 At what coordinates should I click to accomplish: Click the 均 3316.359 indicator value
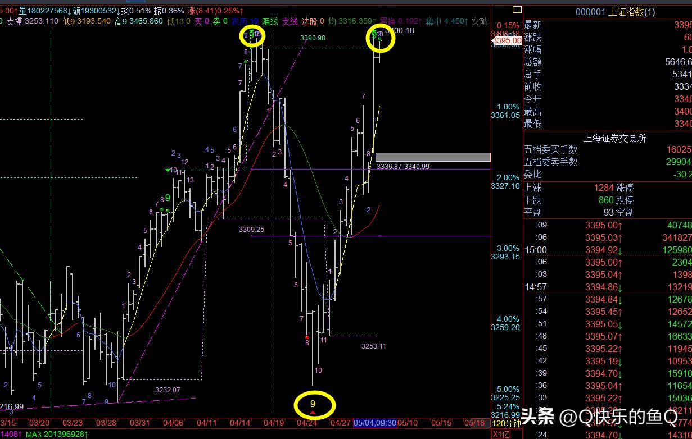(x=352, y=21)
